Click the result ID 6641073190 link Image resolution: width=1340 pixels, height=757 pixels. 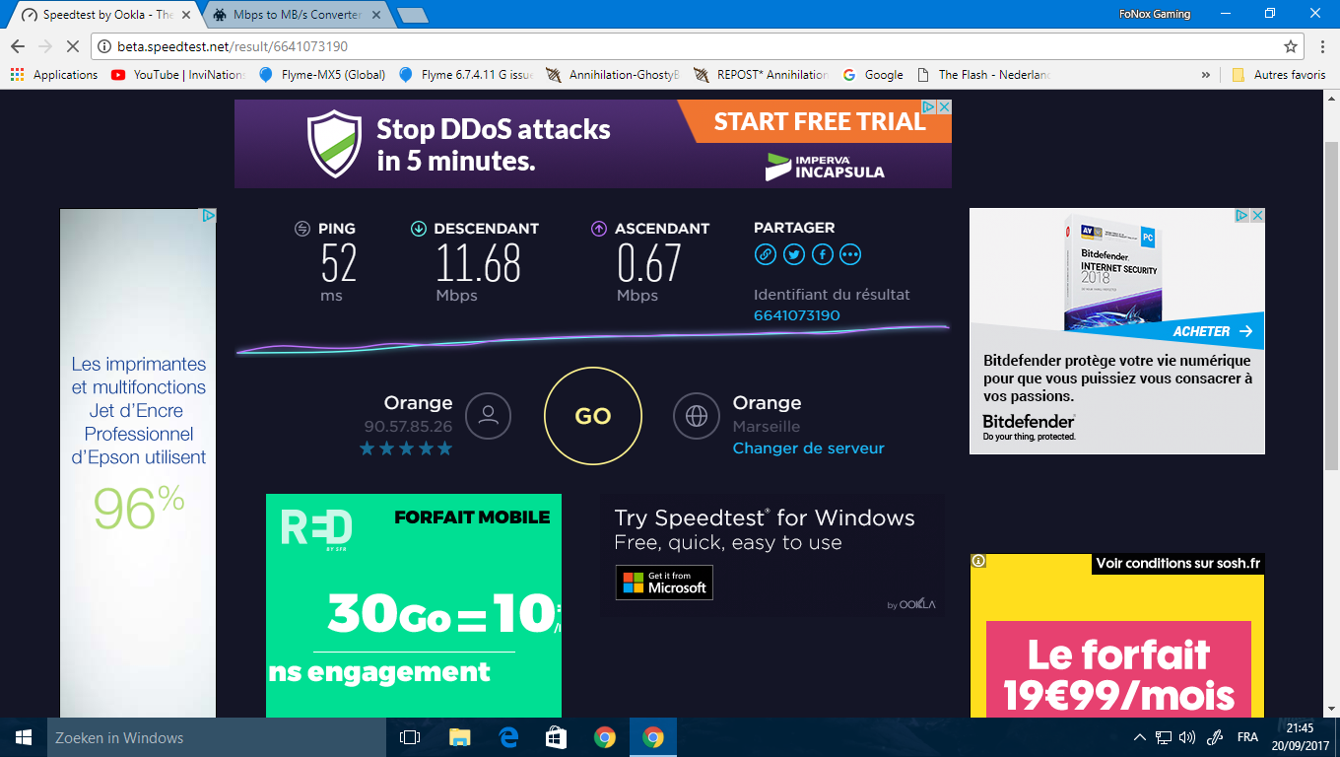click(797, 315)
